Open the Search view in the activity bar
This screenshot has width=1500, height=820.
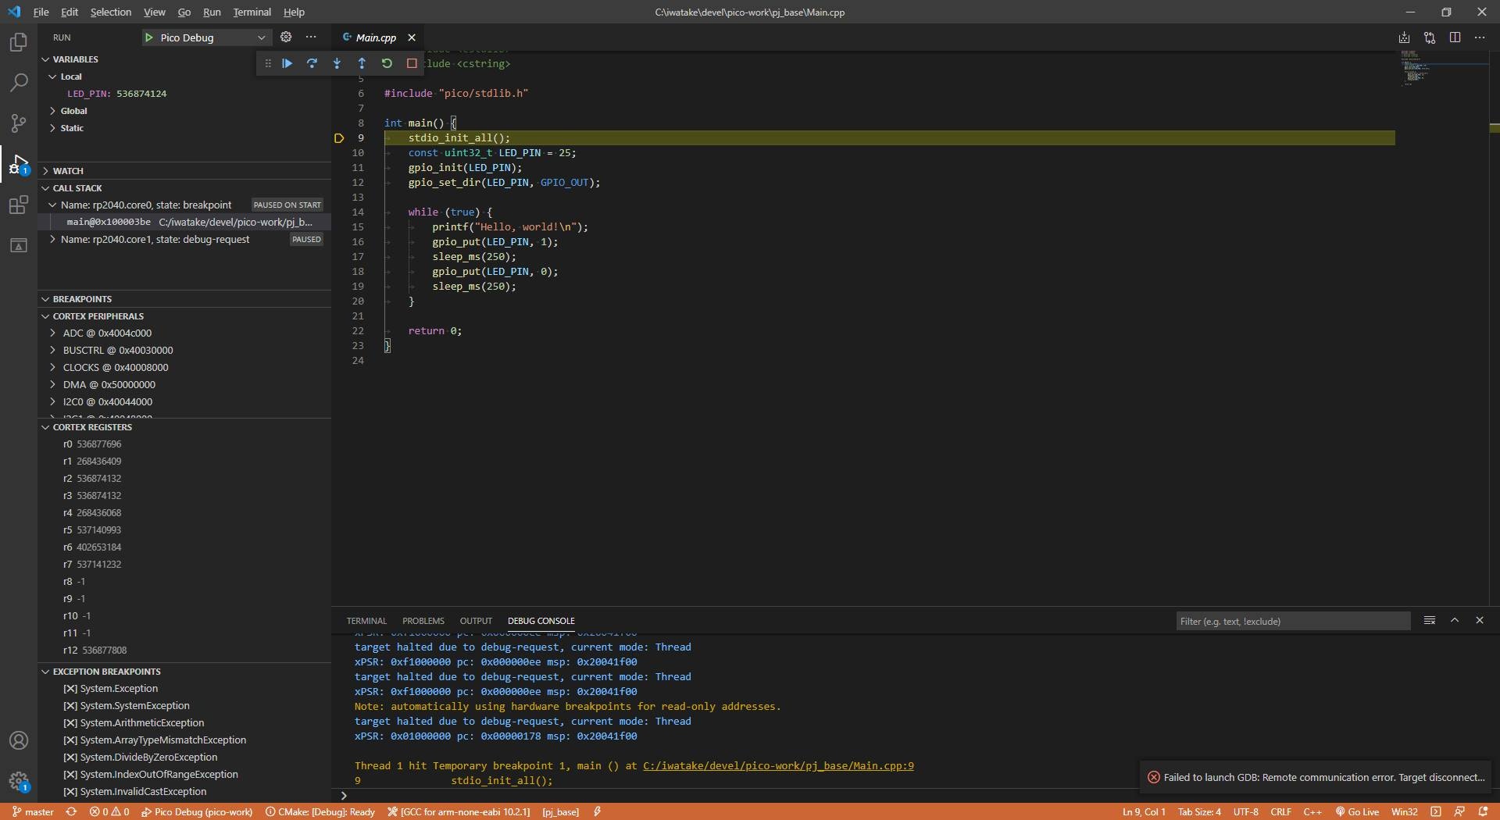(18, 82)
